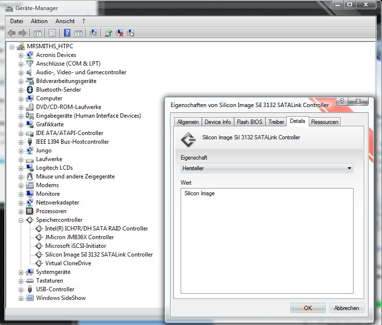The width and height of the screenshot is (382, 325).
Task: Expand the Systemgeräte node
Action: (21, 272)
